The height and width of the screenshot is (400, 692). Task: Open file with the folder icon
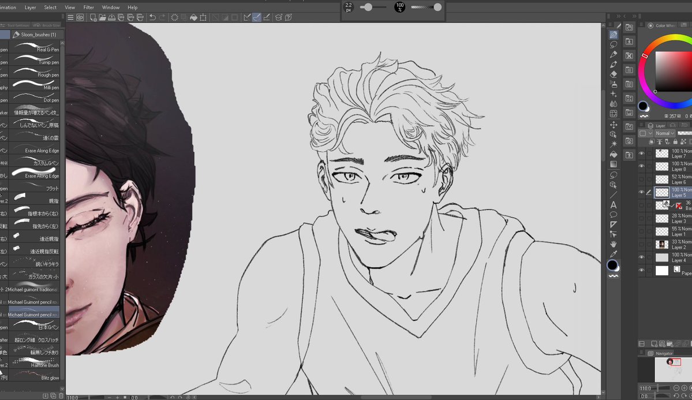click(x=102, y=17)
